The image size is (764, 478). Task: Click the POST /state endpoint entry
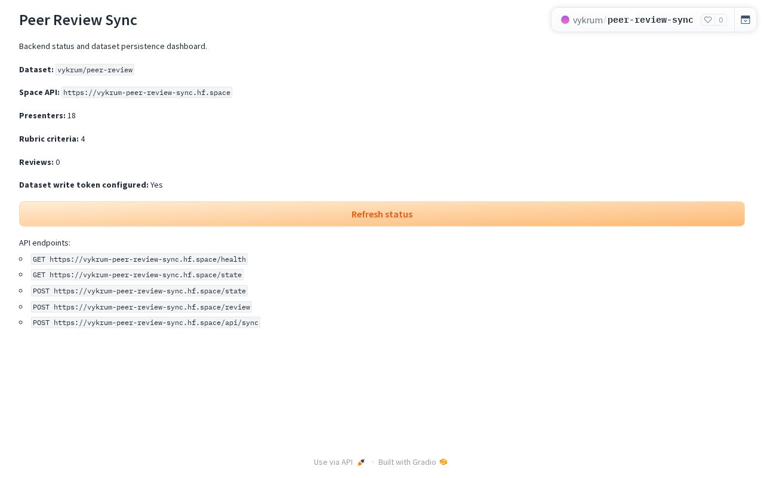pos(139,291)
